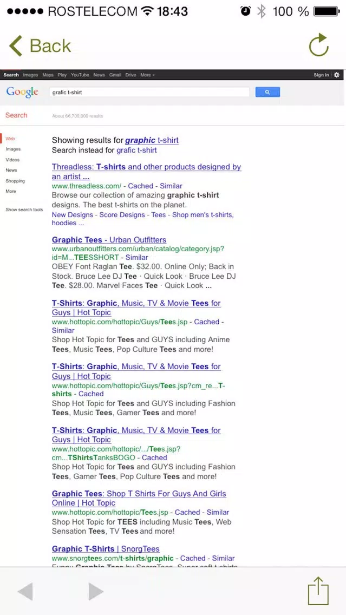Tap the Wi-Fi signal icon
Screen dimensions: 346x615
coord(148,11)
